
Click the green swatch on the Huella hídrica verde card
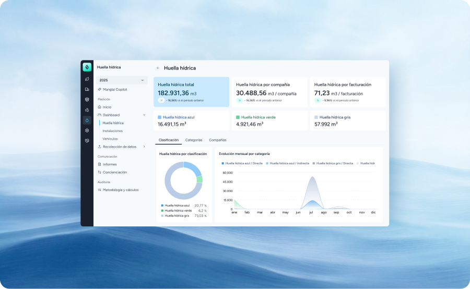(238, 117)
